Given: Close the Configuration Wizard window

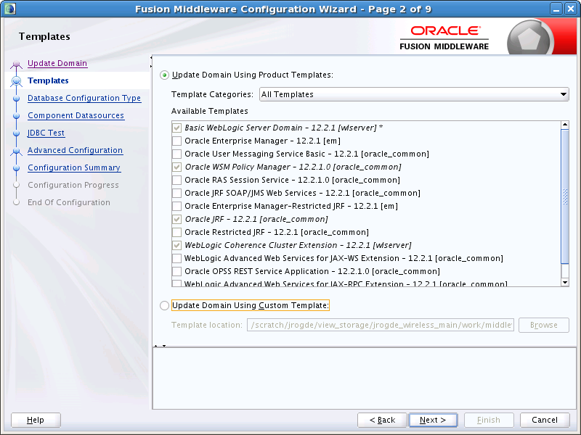Looking at the screenshot, I should [x=571, y=9].
